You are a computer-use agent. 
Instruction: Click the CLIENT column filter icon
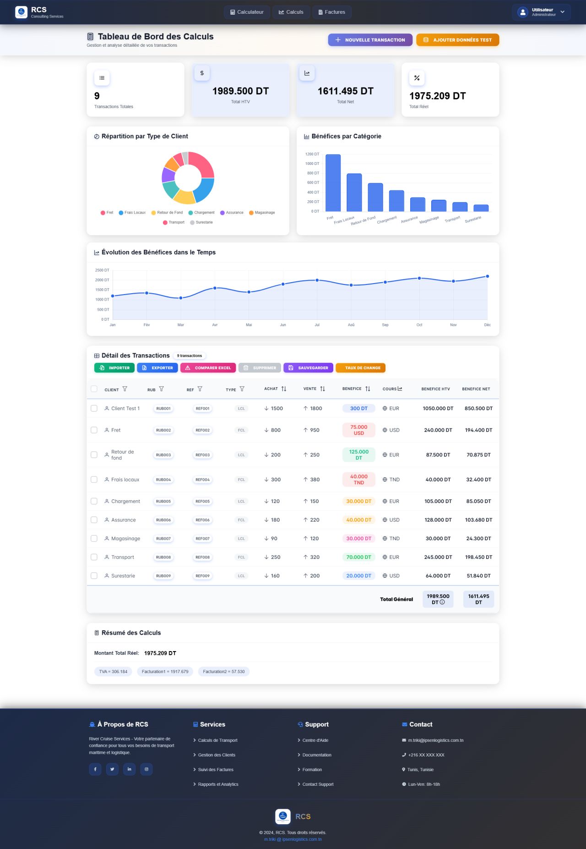point(125,389)
